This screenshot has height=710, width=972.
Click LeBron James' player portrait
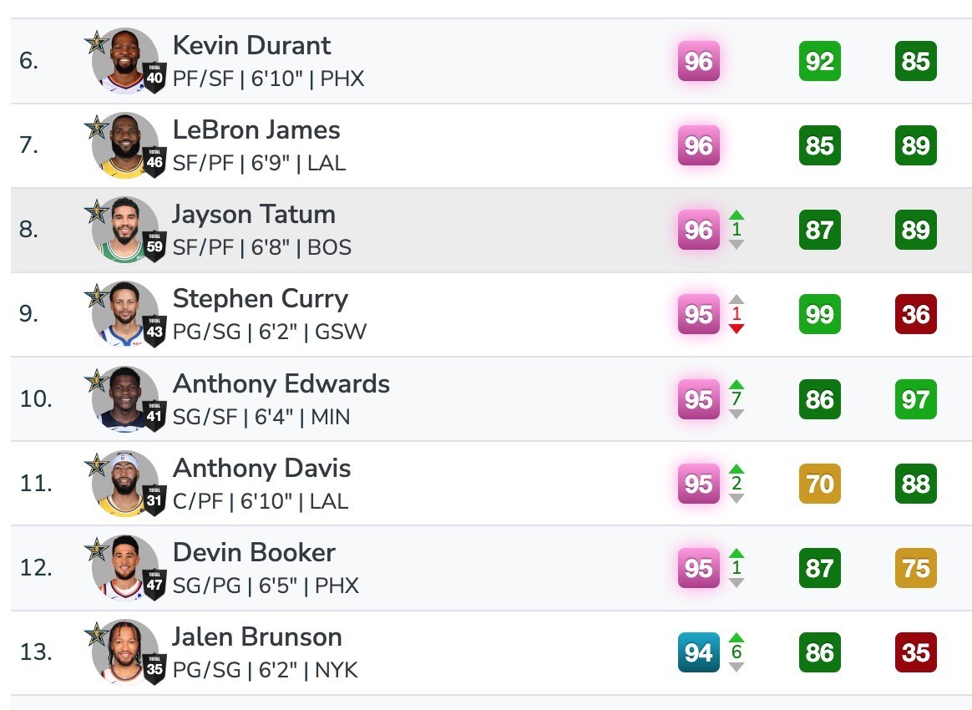tap(125, 145)
